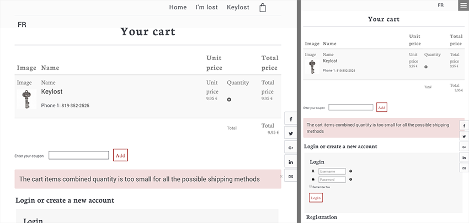Check the Remember Me checkbox
The image size is (469, 223).
click(x=311, y=187)
